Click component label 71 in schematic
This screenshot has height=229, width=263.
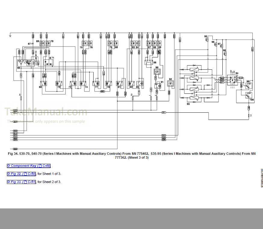(53, 58)
